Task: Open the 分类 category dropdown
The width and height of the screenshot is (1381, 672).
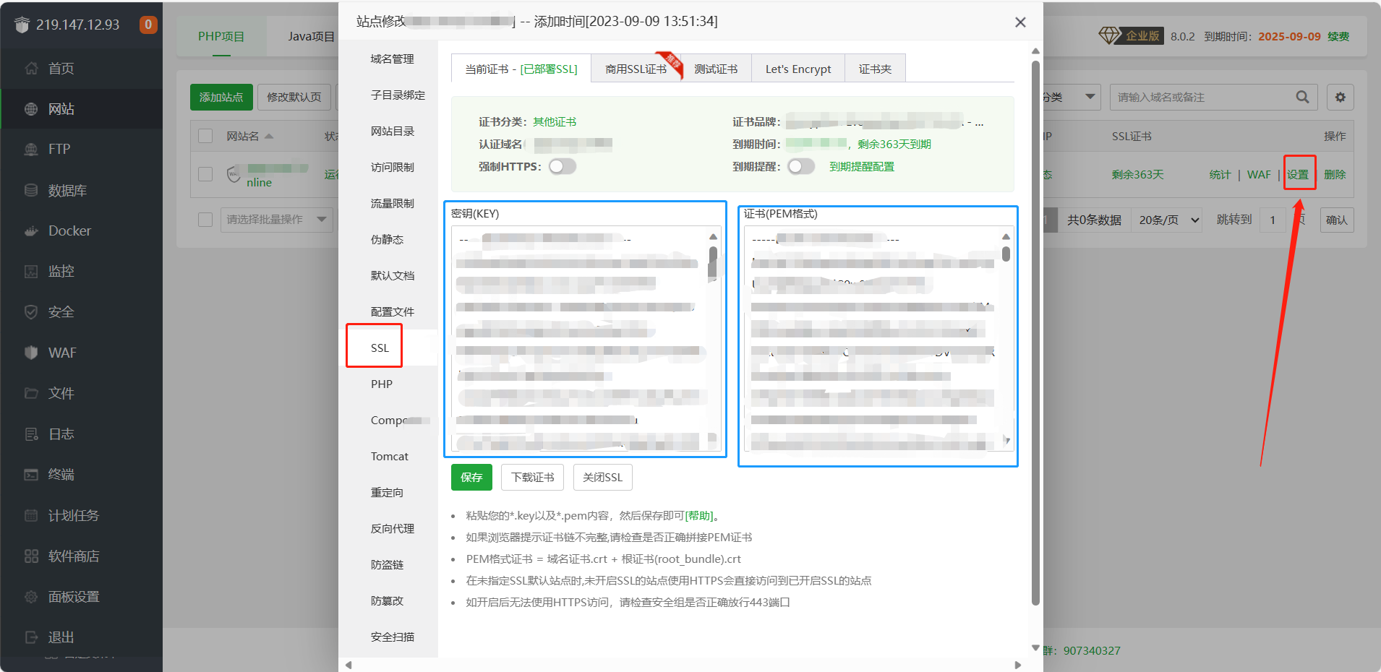Action: click(1071, 97)
